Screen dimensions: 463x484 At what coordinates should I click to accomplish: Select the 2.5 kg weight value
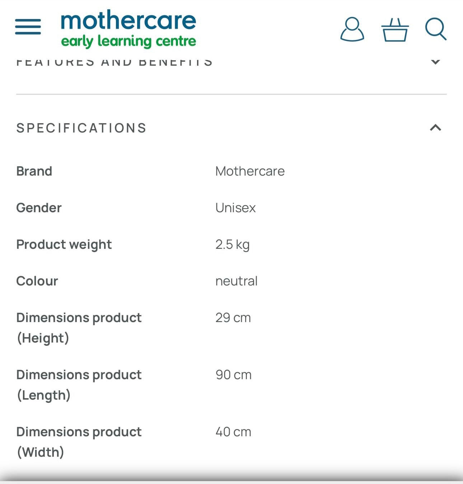coord(232,245)
